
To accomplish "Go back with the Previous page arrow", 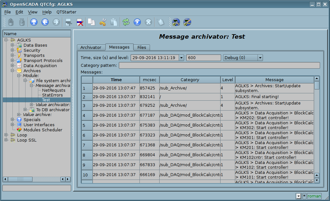I will click(45, 22).
